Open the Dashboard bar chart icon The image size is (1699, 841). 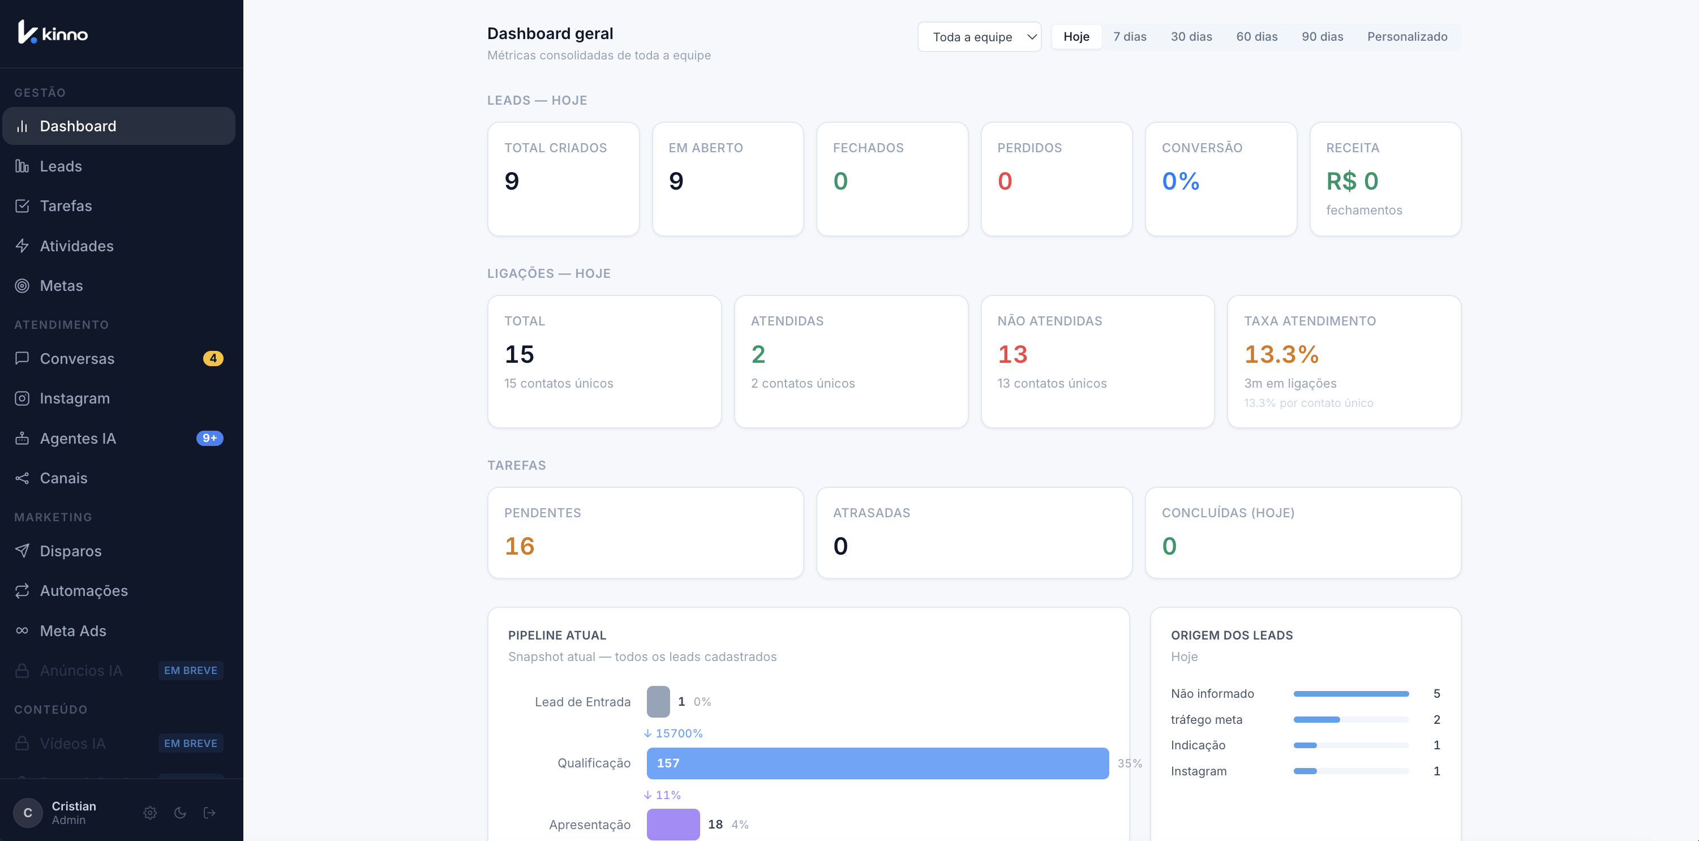tap(22, 126)
